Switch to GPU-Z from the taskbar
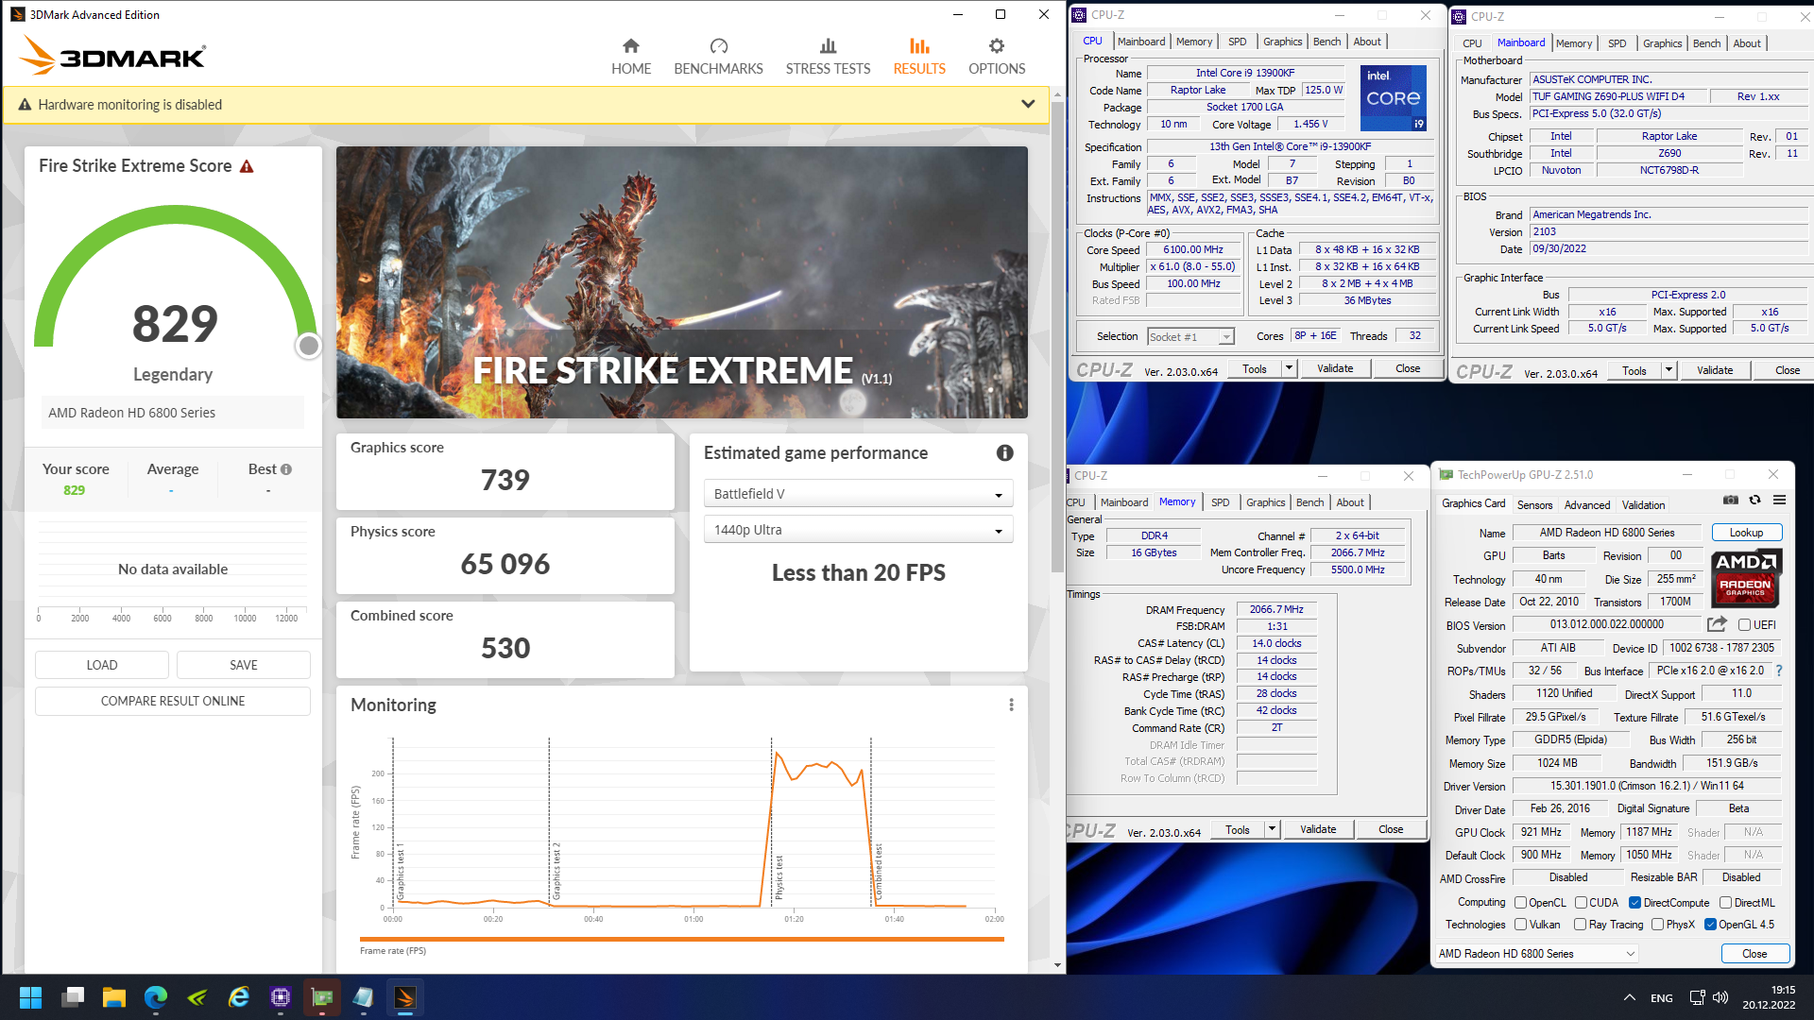Viewport: 1814px width, 1020px height. point(322,997)
